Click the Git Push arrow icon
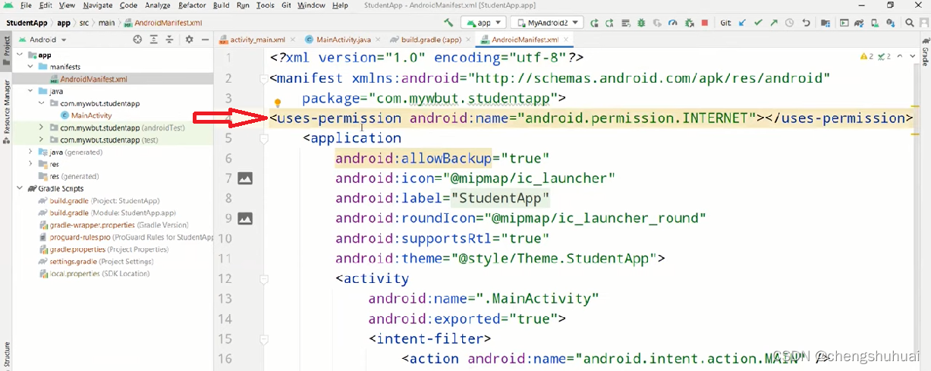 tap(774, 23)
